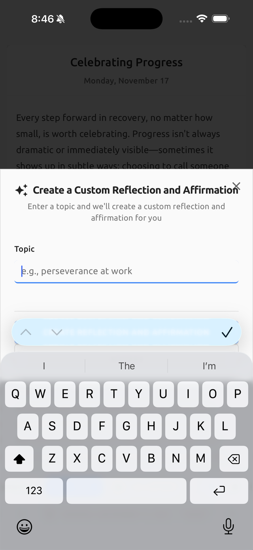
Task: Tap the battery indicator in the status bar
Action: point(221,18)
